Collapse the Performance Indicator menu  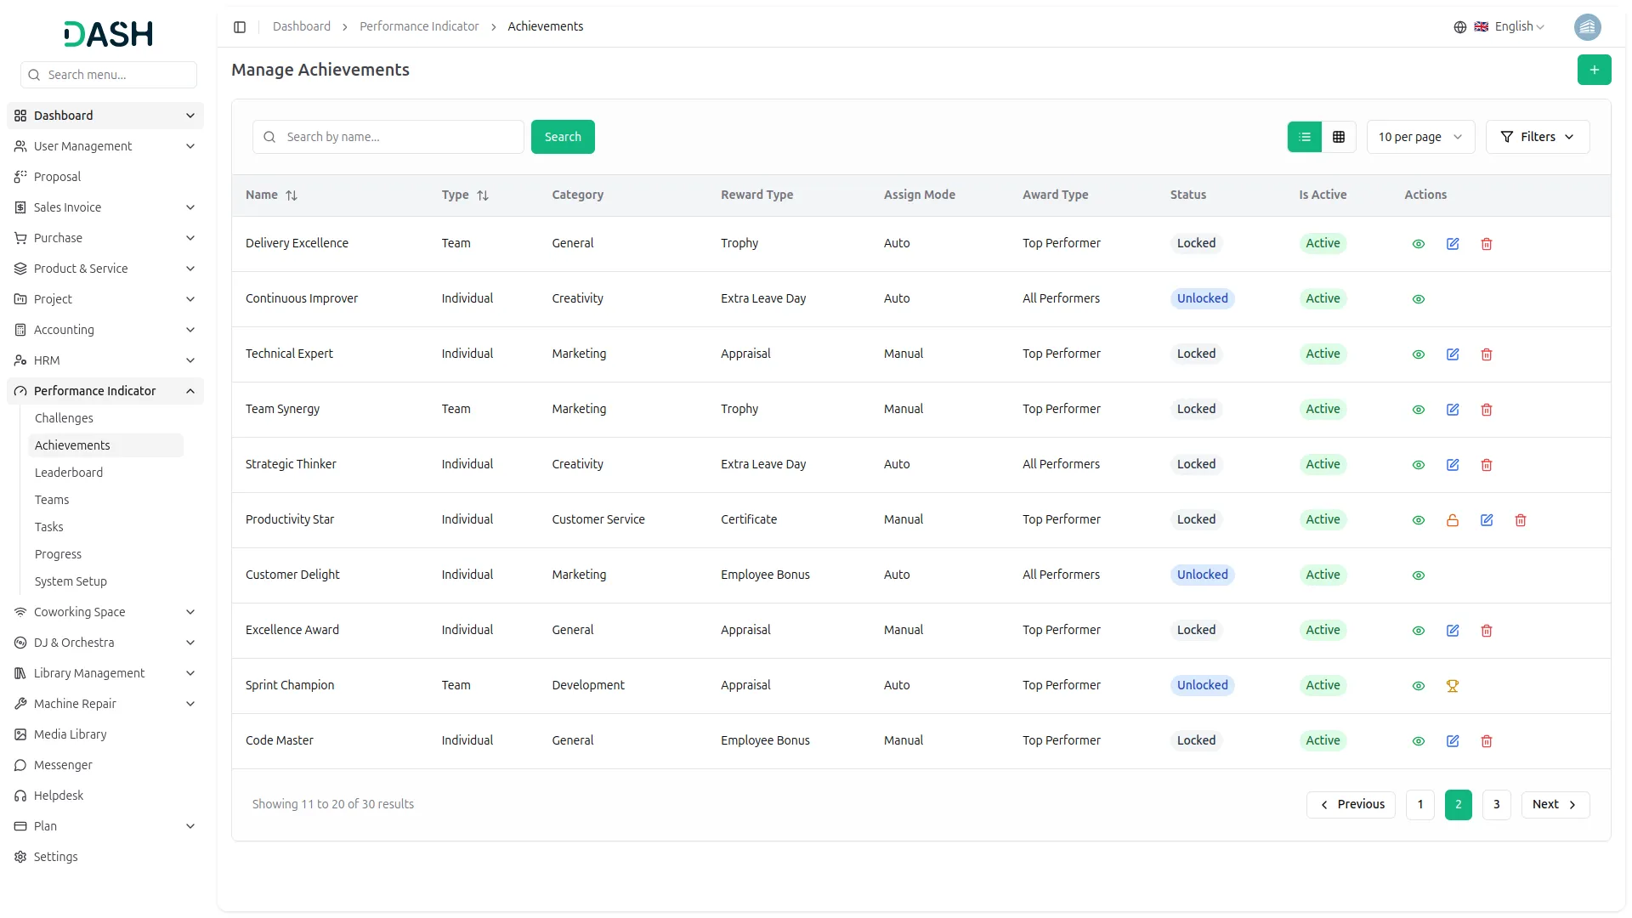coord(190,391)
